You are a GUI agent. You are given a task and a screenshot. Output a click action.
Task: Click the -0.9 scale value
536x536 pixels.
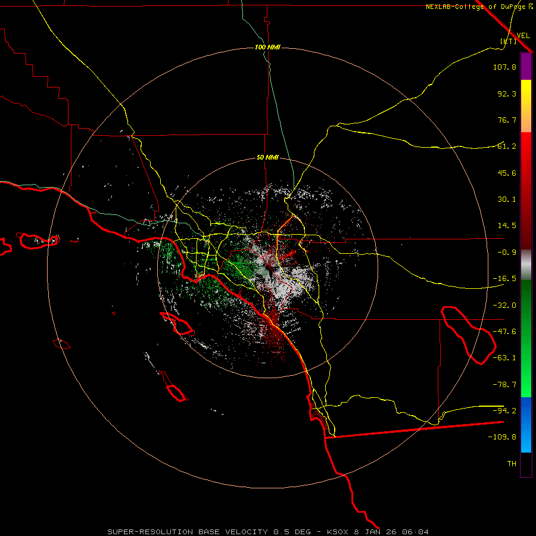point(507,253)
